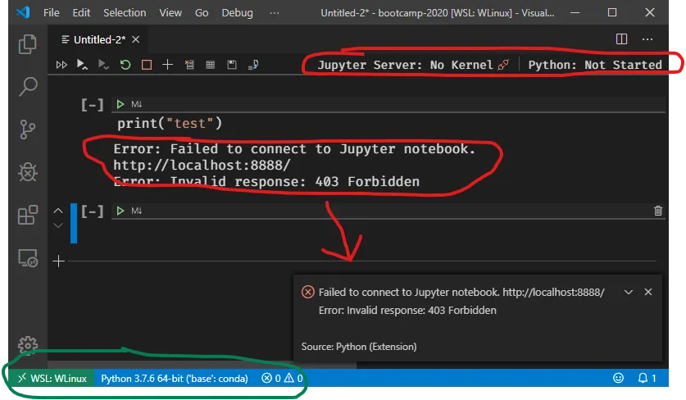Viewport: 686px width, 400px height.
Task: Open the Source Control view
Action: click(28, 130)
